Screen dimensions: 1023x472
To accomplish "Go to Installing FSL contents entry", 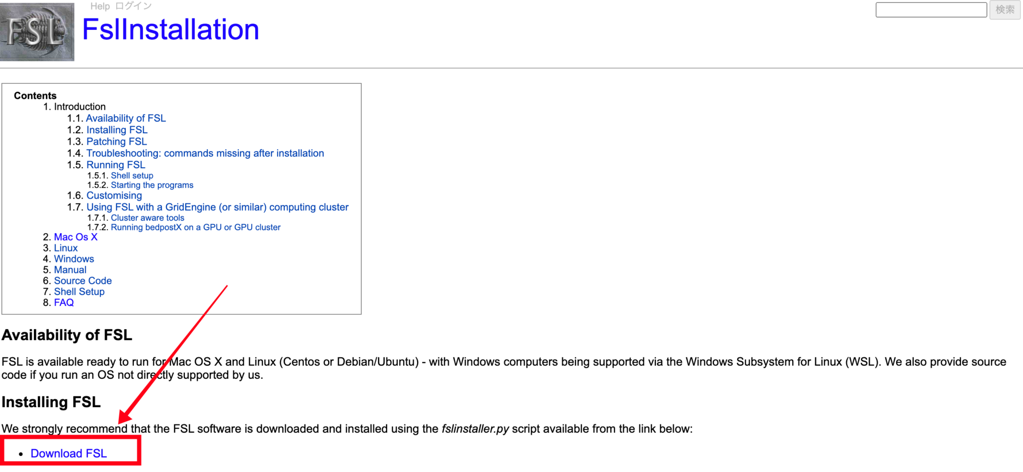I will pos(117,130).
